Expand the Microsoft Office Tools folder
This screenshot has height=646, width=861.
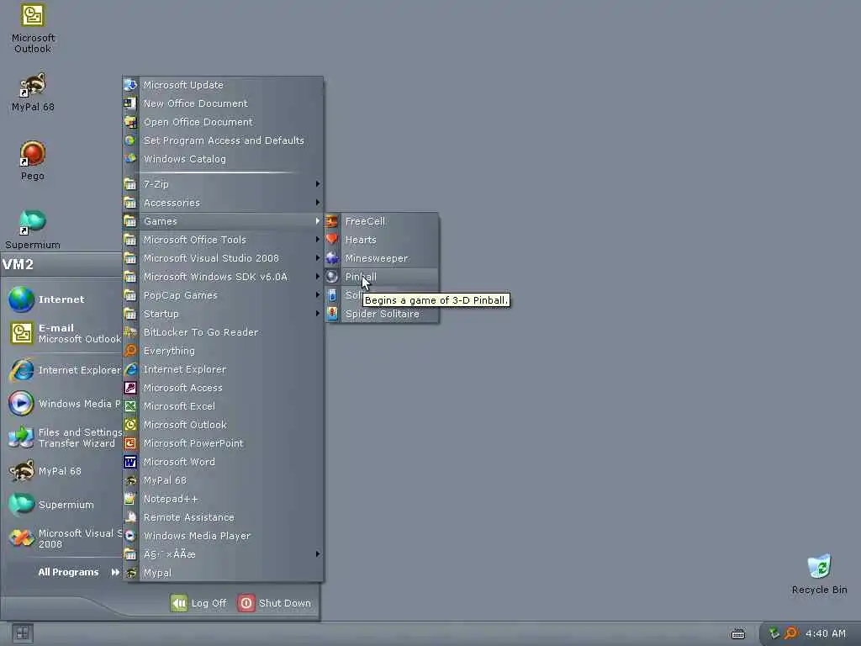point(223,240)
